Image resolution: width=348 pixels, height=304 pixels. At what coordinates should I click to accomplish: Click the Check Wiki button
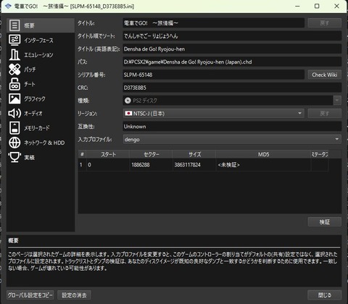coord(325,75)
